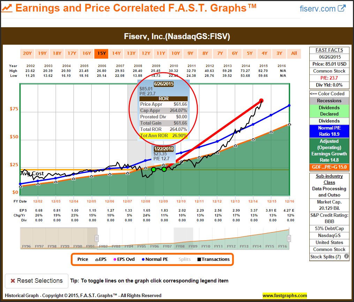Click the right handle of the range slider
The width and height of the screenshot is (354, 302).
coord(289,238)
